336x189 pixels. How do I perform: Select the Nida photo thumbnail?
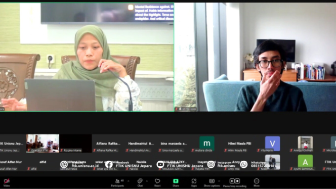pyautogui.click(x=272, y=162)
